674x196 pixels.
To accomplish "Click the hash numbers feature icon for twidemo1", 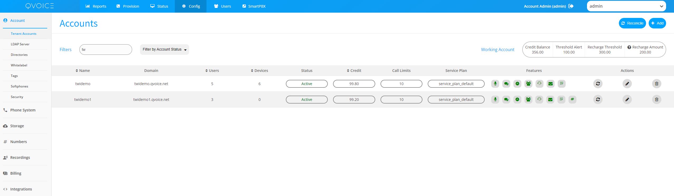I will coord(572,100).
